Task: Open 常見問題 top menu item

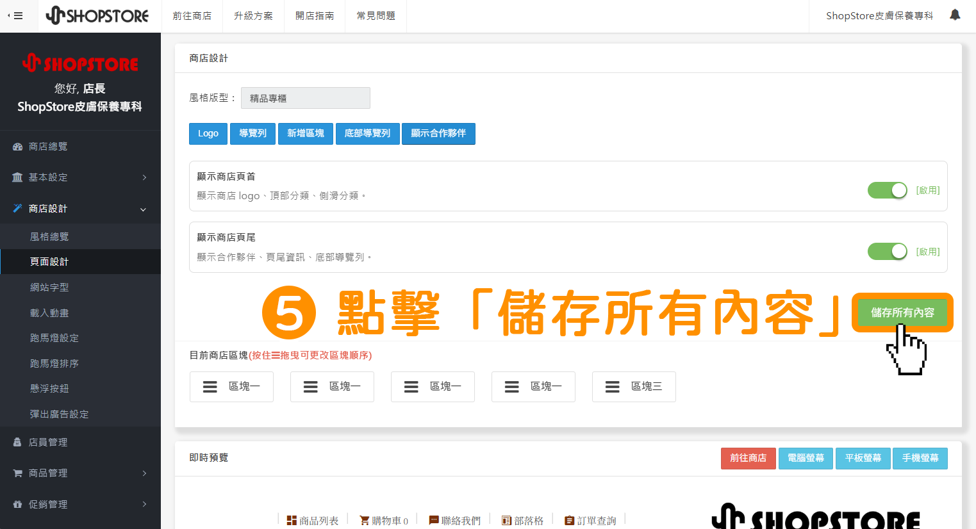Action: click(x=376, y=16)
